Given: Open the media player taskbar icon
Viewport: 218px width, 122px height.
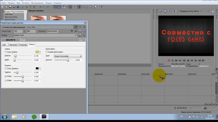Looking at the screenshot, I should pos(24,117).
